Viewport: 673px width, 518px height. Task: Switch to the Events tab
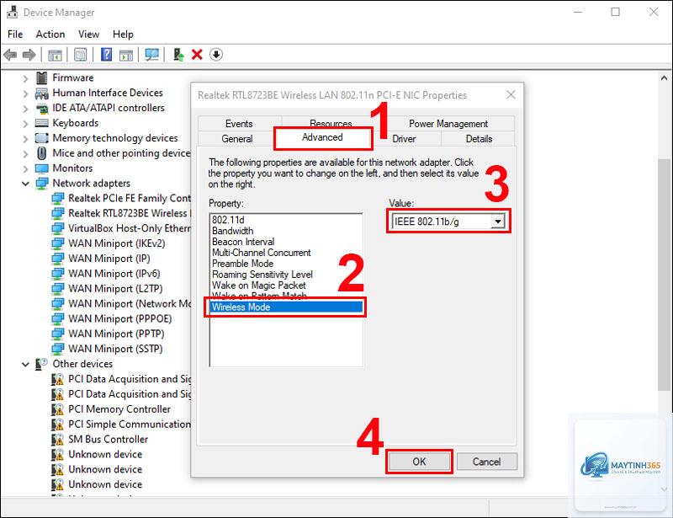pyautogui.click(x=239, y=124)
